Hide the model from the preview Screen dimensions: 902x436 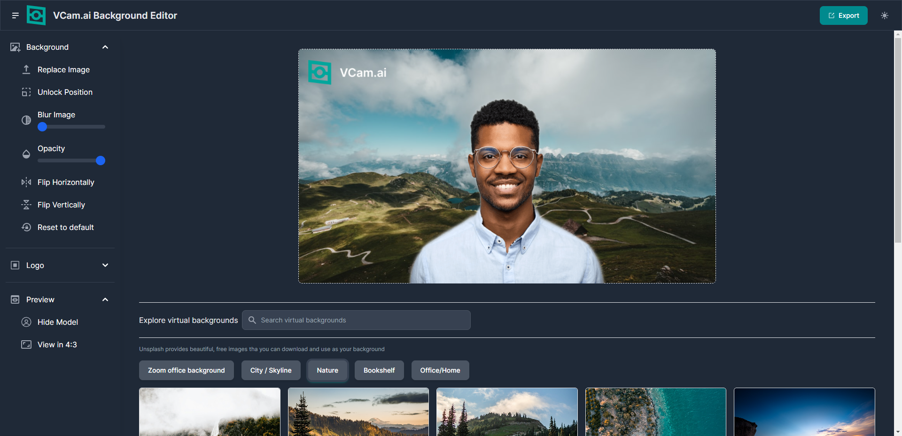(57, 322)
